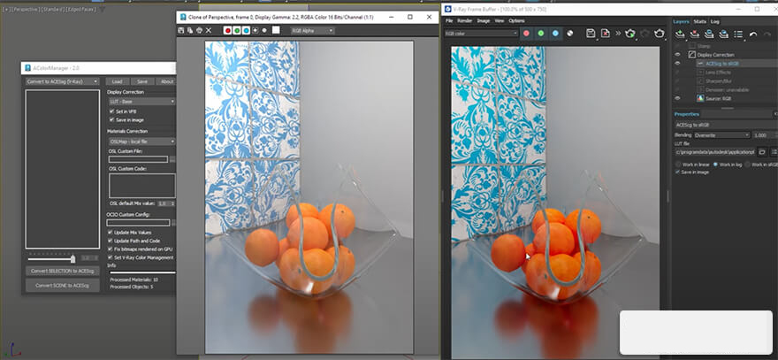778x360 pixels.
Task: Open OSLMap - local file dropdown
Action: tap(142, 142)
